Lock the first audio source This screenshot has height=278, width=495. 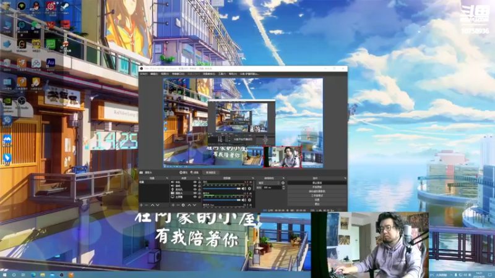coord(199,182)
